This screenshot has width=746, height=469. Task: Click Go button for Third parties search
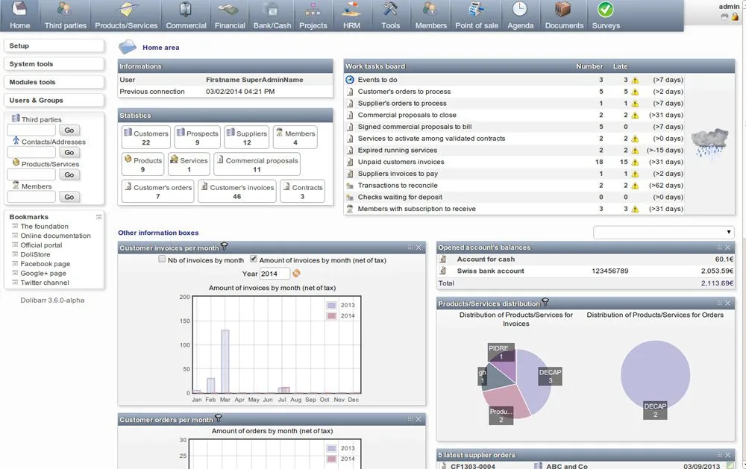69,130
